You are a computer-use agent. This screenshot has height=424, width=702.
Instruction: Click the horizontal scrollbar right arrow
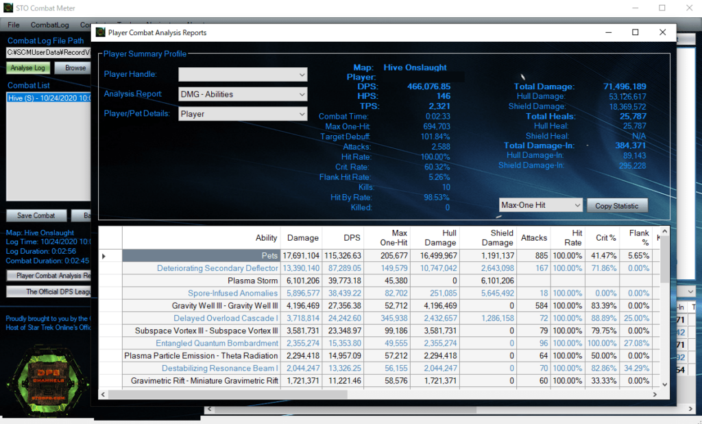pos(655,394)
